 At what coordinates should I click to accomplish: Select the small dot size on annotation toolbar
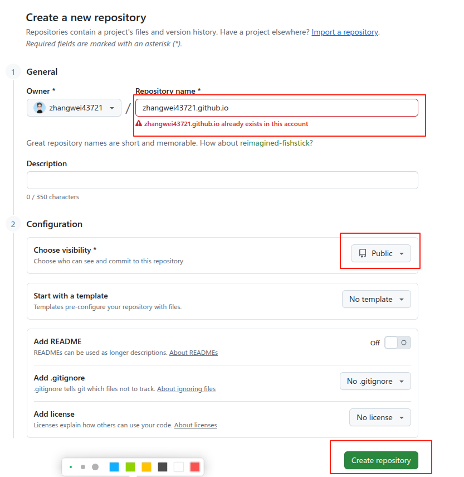(x=71, y=467)
